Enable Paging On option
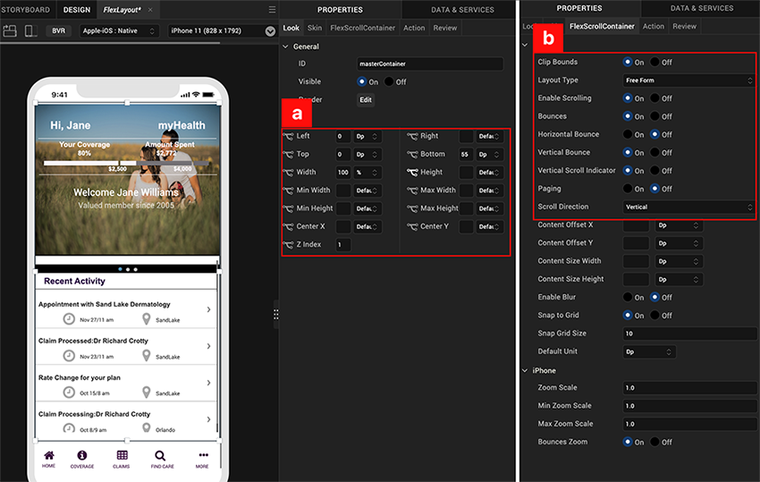 click(628, 189)
